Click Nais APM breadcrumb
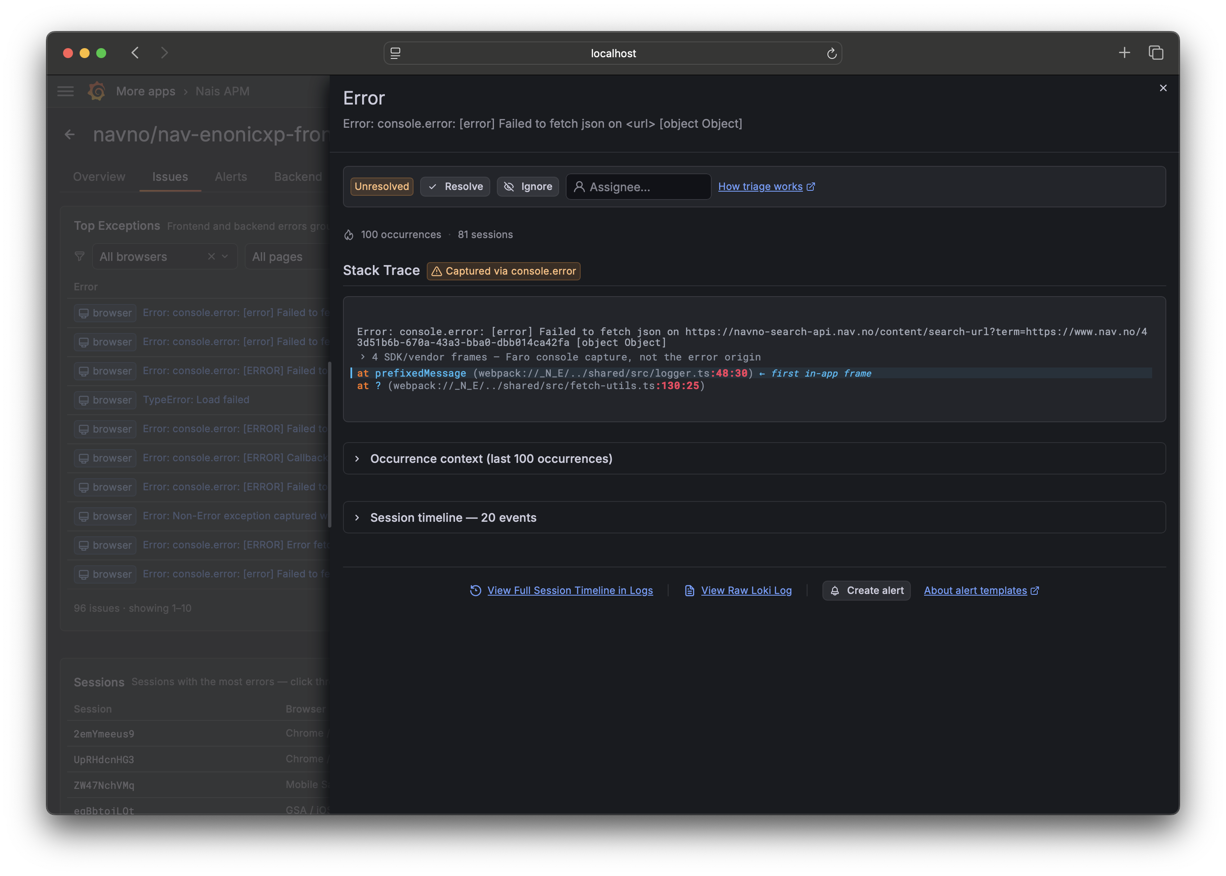 click(222, 91)
